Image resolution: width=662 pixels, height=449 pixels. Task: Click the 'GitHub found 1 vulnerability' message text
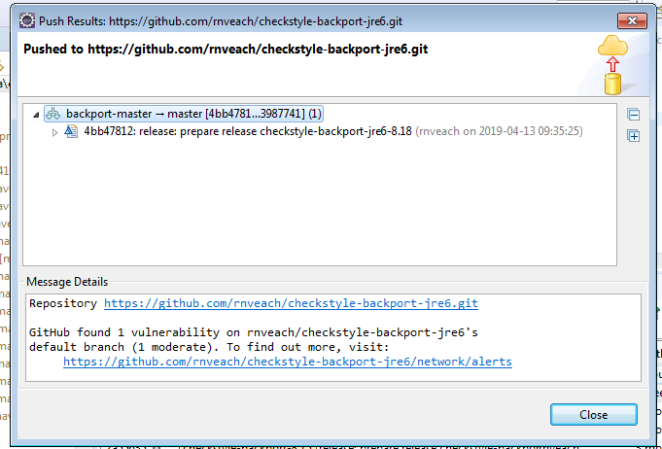[x=254, y=340]
